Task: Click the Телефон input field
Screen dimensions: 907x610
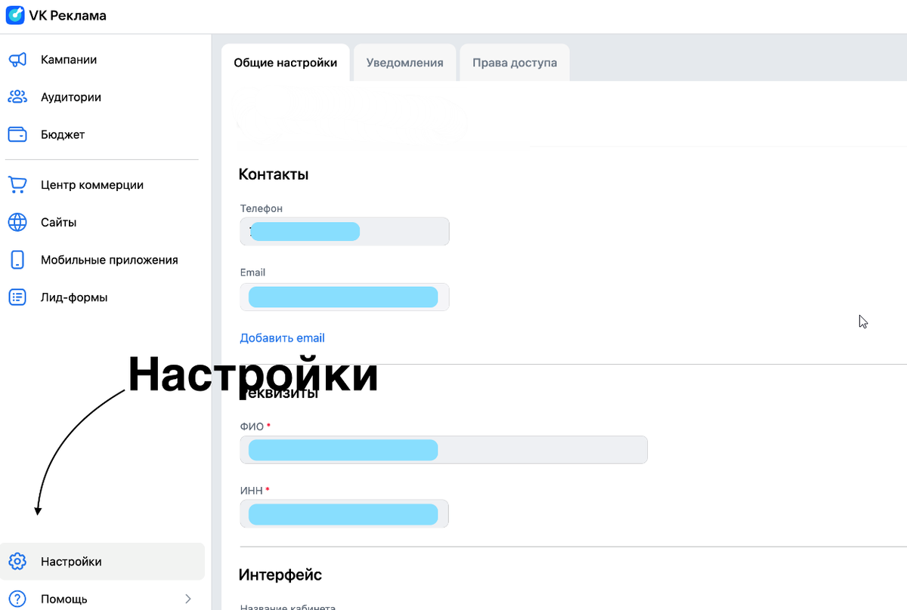Action: tap(345, 232)
